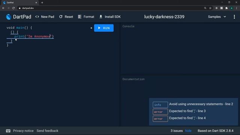Click the Documentation panel label
Image resolution: width=240 pixels, height=135 pixels.
133,79
